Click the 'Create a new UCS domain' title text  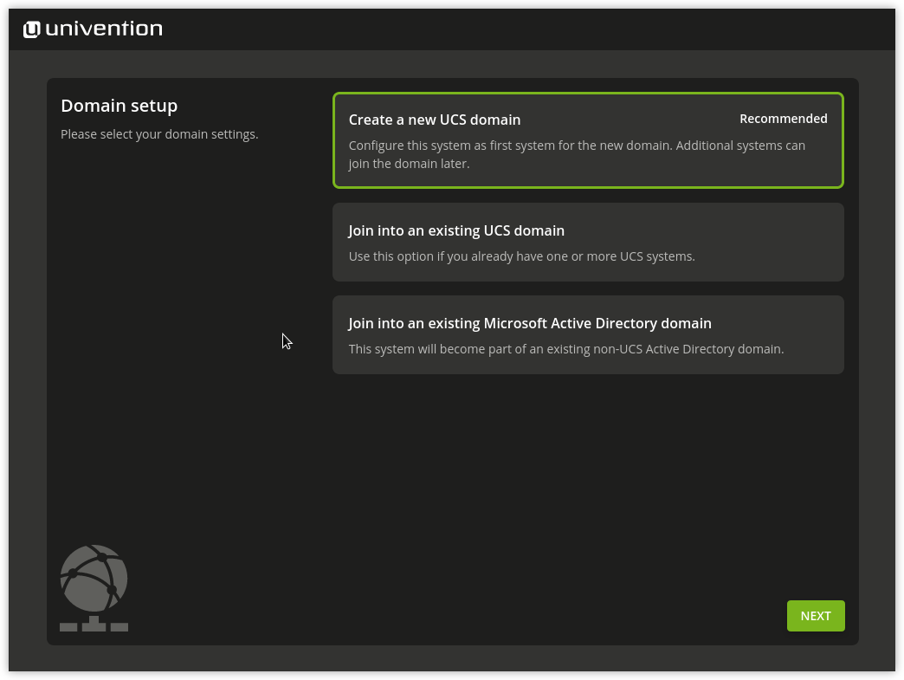tap(434, 120)
